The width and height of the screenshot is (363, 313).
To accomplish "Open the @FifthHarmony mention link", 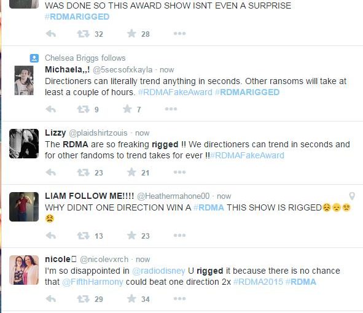I will 93,282.
